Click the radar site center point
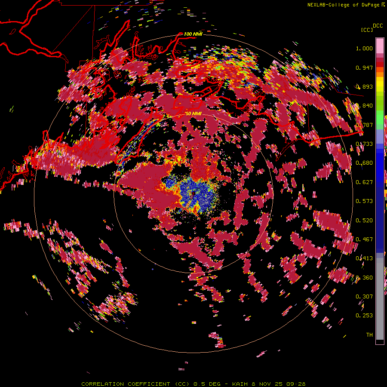 pos(193,194)
